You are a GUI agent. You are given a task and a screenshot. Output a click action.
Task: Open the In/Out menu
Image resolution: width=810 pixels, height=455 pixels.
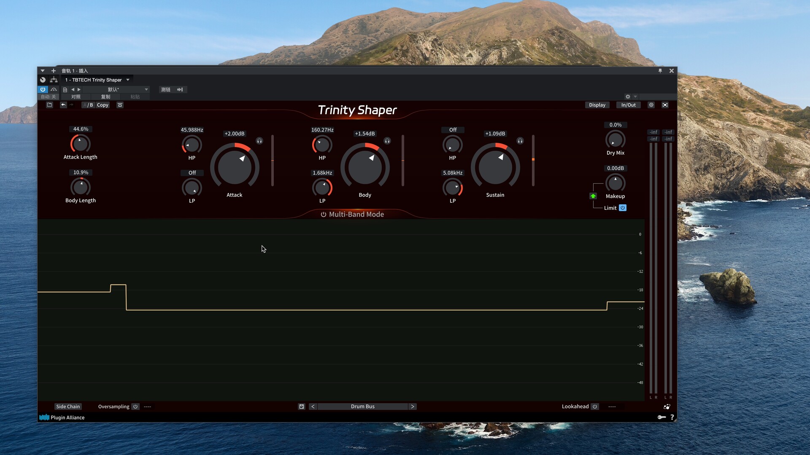628,105
